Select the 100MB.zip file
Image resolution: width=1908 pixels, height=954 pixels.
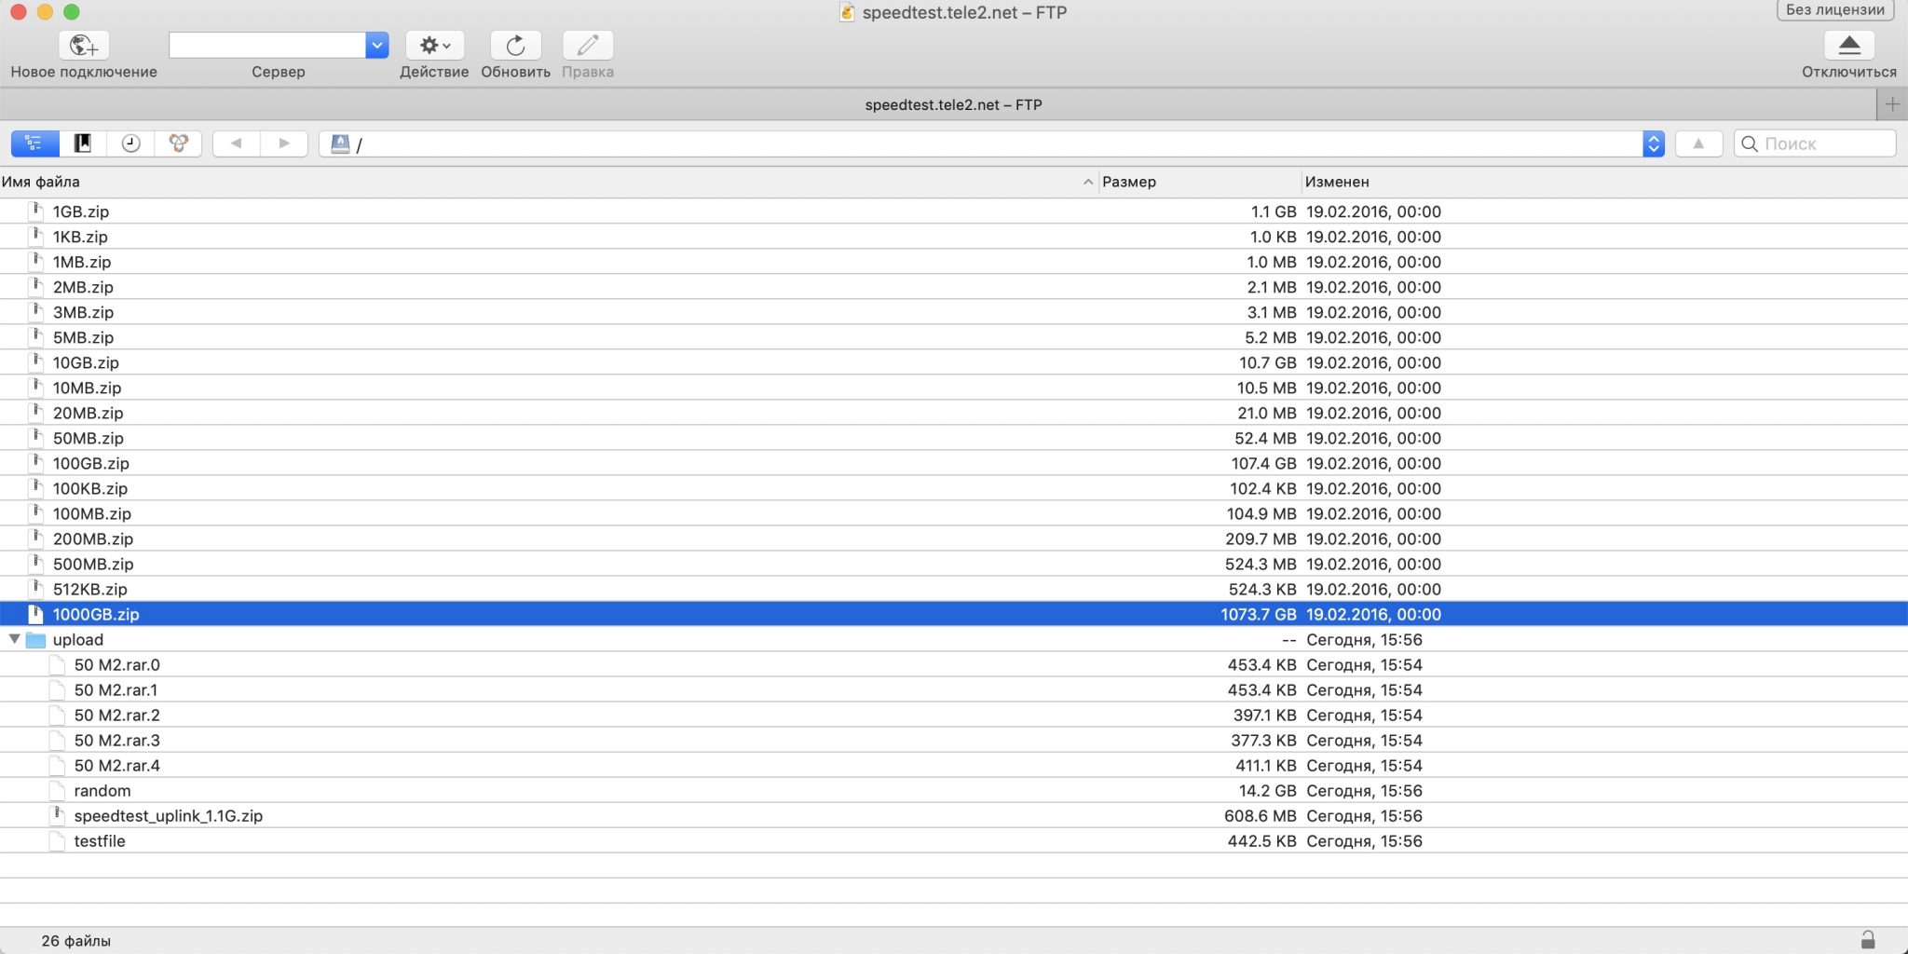[x=954, y=513]
